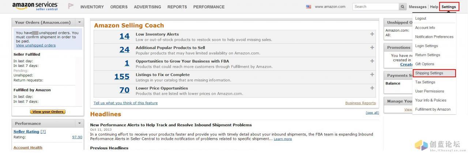The width and height of the screenshot is (468, 154).
Task: Click the US flag marketplace icon
Action: pos(309,7)
